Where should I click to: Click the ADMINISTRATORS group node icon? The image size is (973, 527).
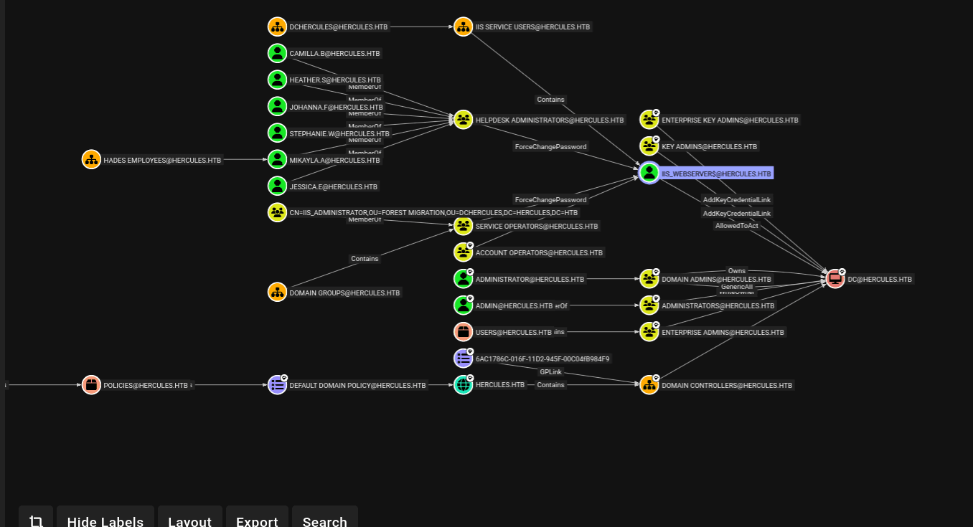pos(649,305)
